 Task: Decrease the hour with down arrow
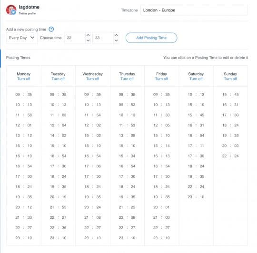coord(88,40)
